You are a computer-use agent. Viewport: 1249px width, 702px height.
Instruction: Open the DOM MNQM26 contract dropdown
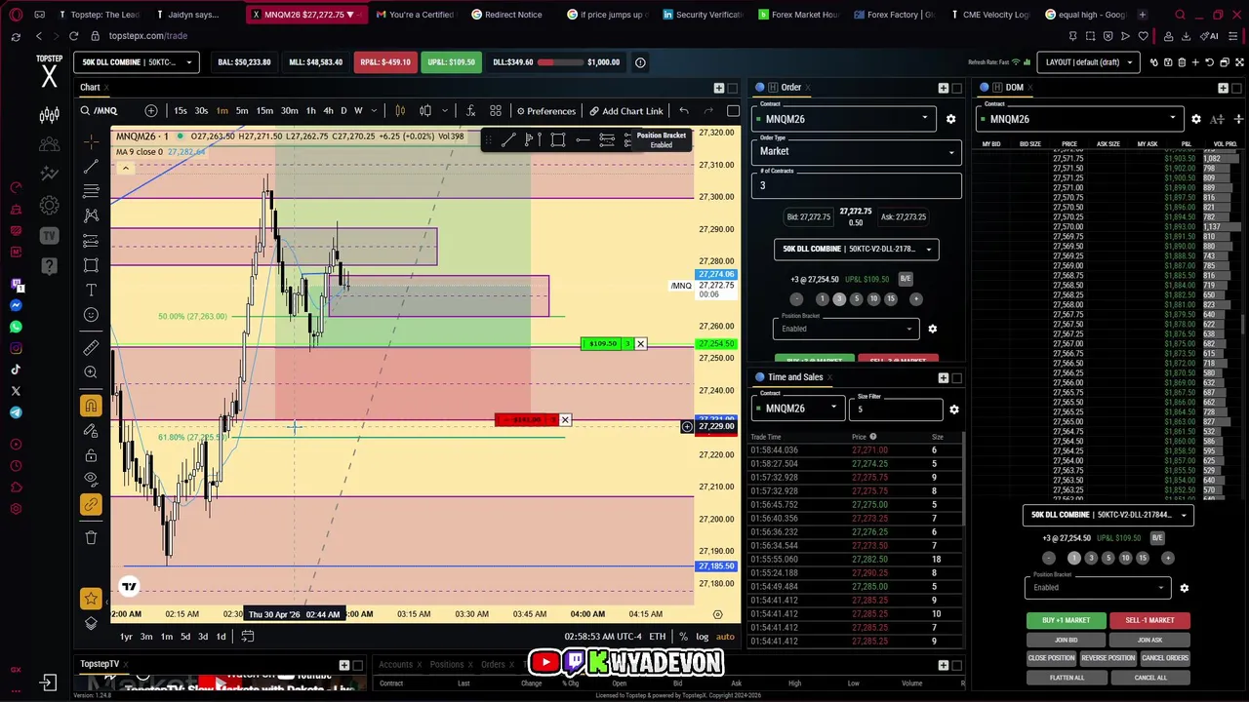point(1081,119)
